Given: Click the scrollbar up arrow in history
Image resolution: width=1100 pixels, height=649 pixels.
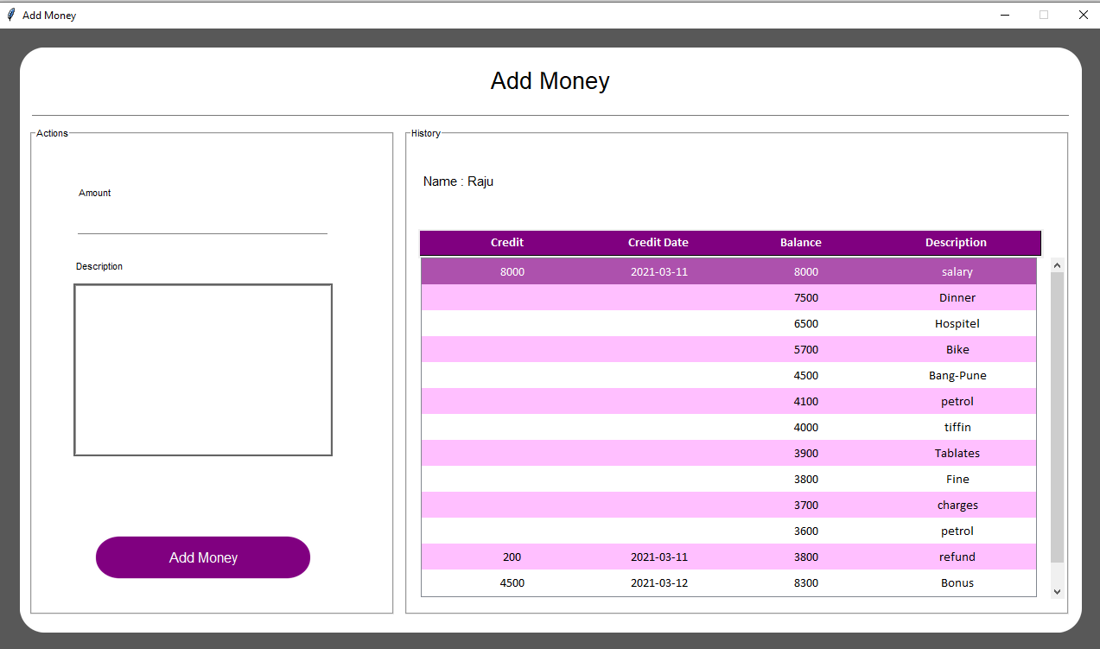Looking at the screenshot, I should (x=1058, y=265).
